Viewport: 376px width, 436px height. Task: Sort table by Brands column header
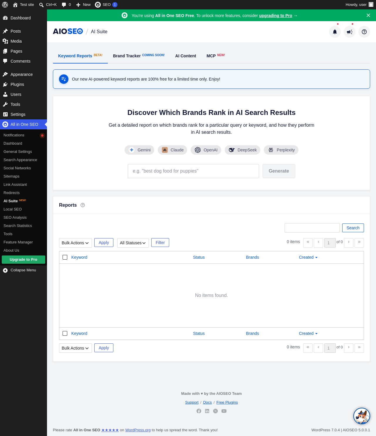[x=252, y=257]
